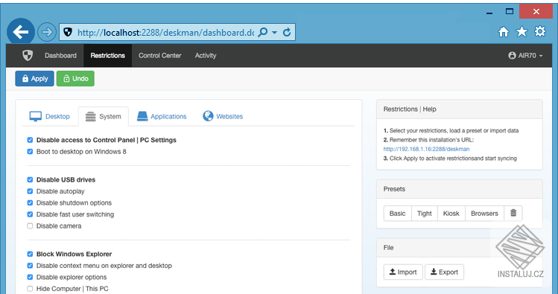Click the Refresh page icon

tap(287, 32)
